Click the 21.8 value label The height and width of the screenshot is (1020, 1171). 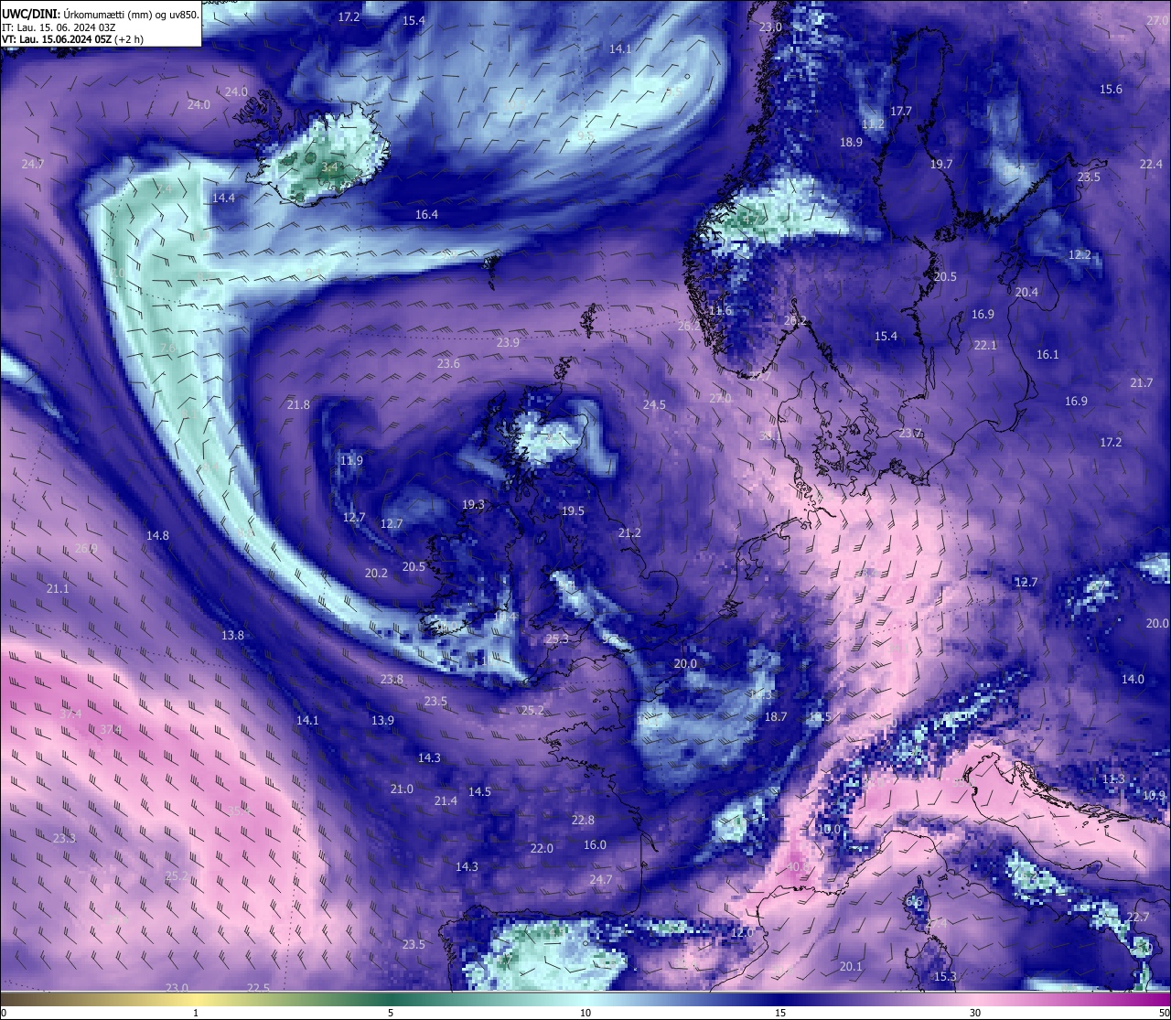tap(298, 405)
